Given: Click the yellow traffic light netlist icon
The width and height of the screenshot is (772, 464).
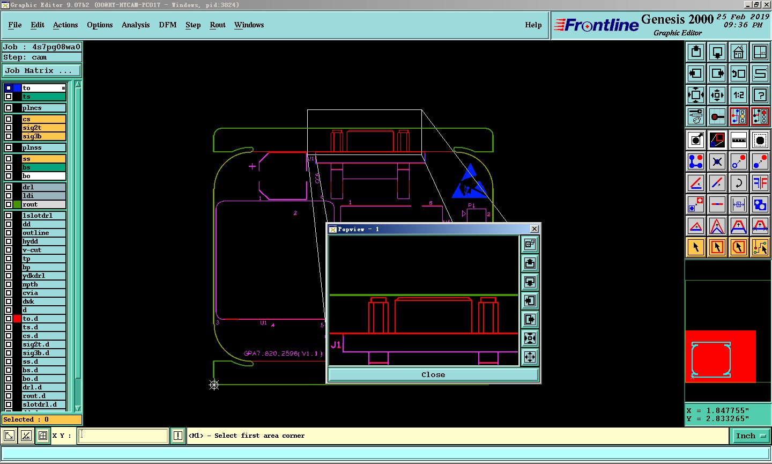Looking at the screenshot, I should [x=739, y=116].
